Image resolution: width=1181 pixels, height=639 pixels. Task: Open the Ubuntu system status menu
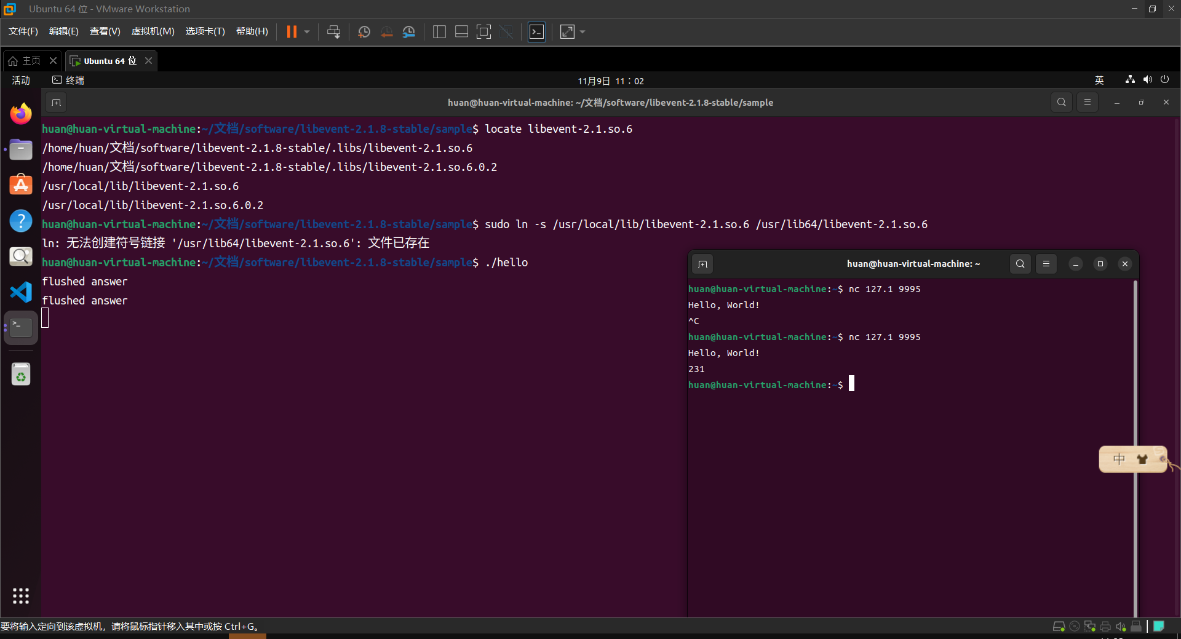pyautogui.click(x=1147, y=80)
